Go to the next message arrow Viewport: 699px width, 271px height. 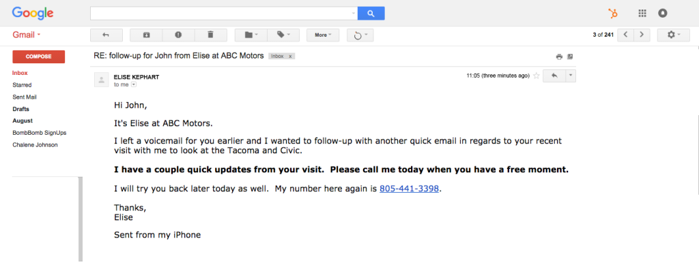[642, 35]
